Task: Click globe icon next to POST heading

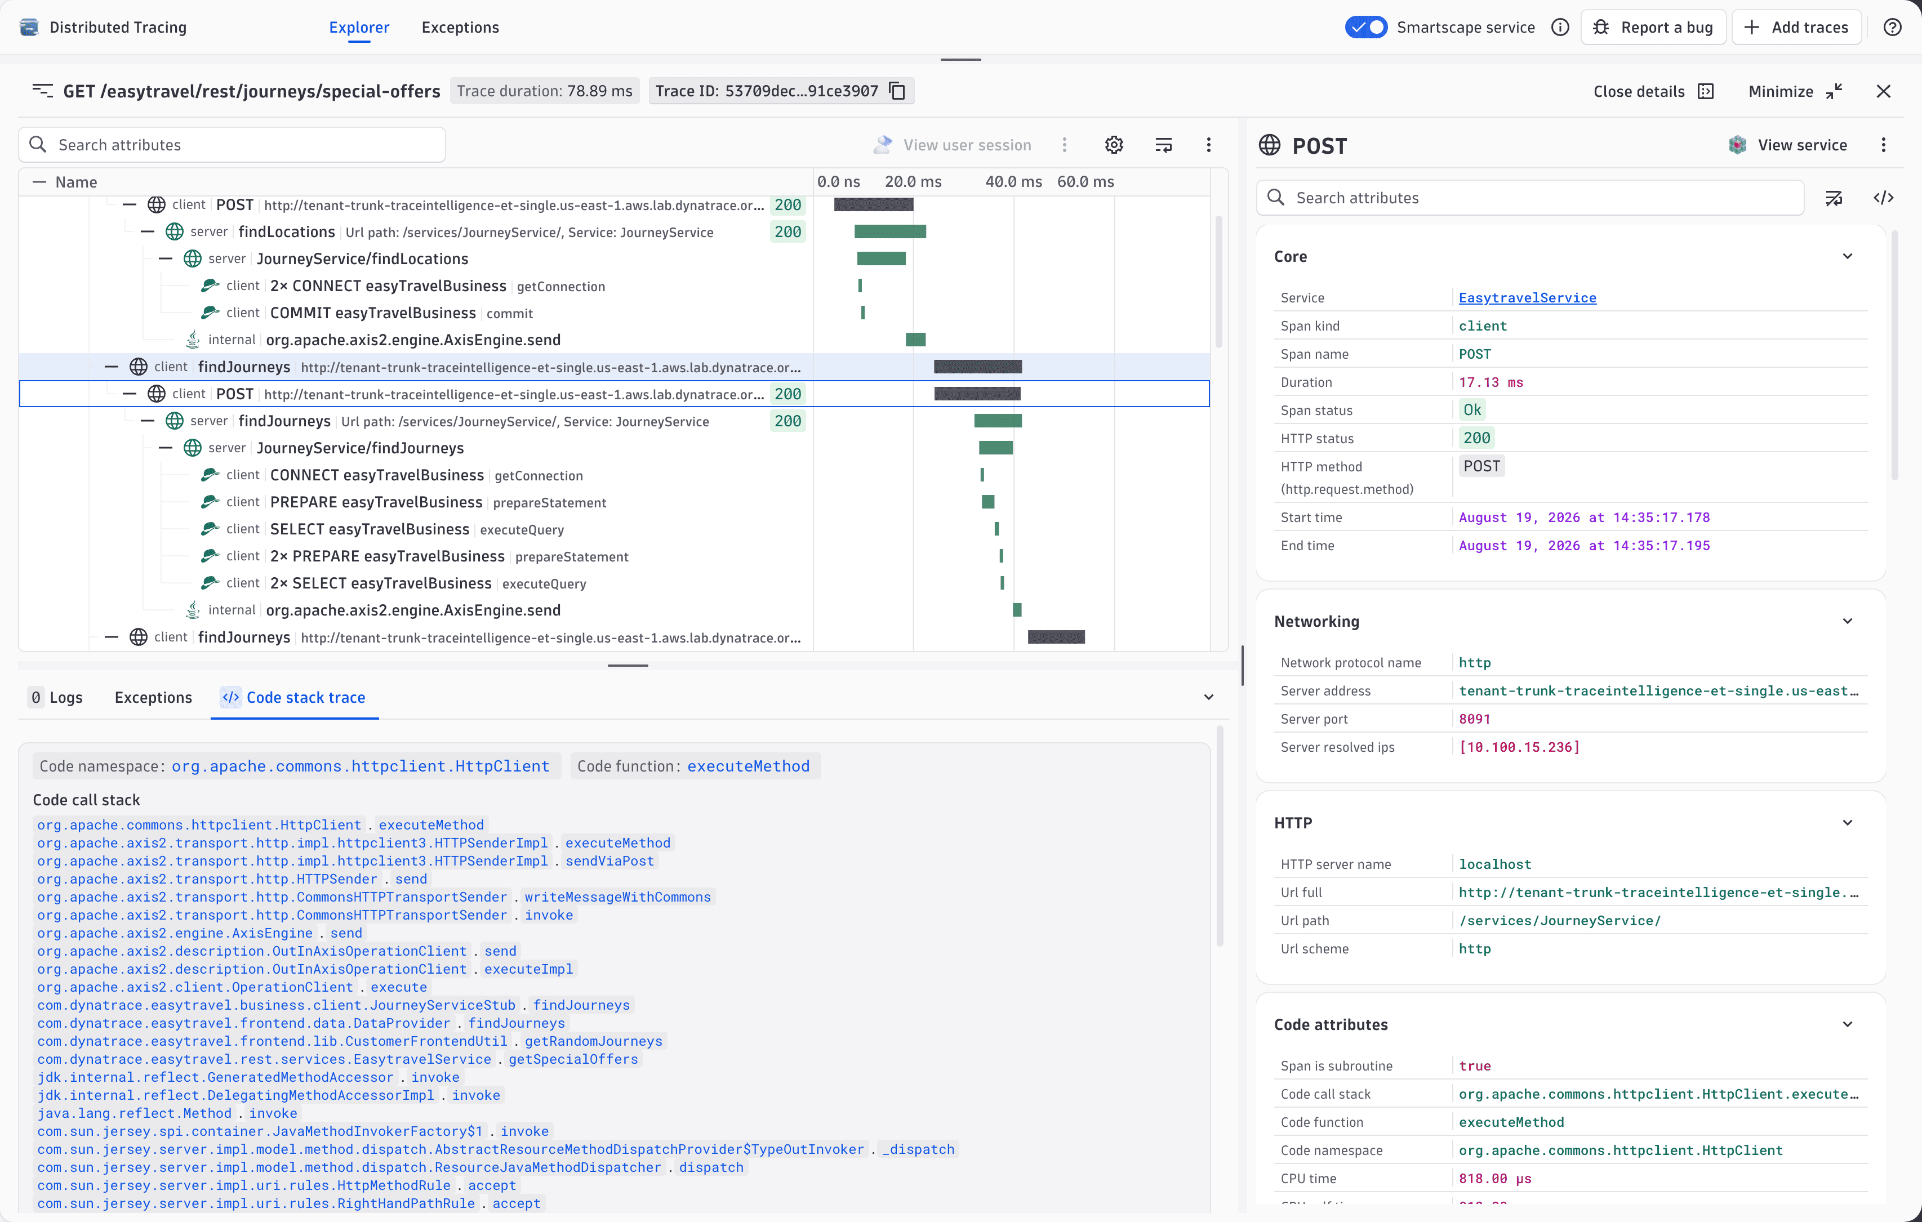Action: tap(1269, 145)
